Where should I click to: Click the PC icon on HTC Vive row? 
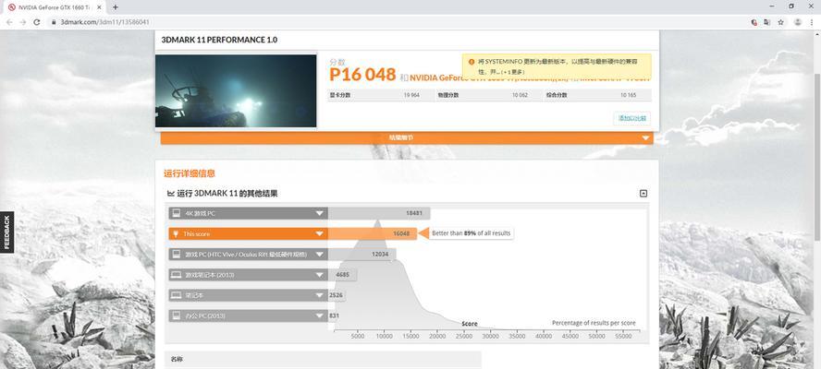tap(177, 254)
